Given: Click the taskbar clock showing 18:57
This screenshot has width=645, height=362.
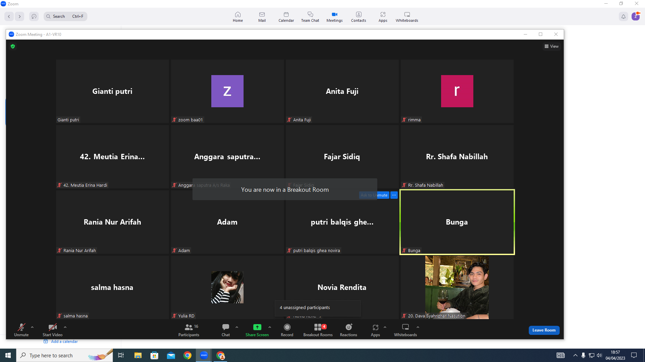Looking at the screenshot, I should [x=615, y=355].
